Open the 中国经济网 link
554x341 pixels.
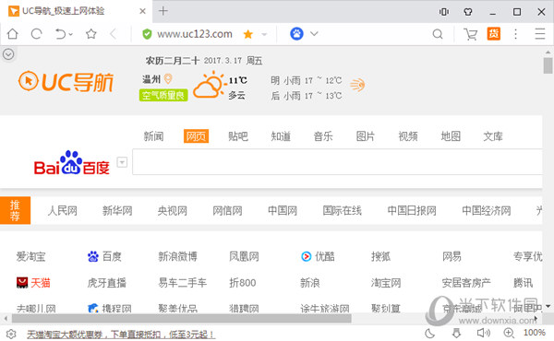(x=487, y=210)
